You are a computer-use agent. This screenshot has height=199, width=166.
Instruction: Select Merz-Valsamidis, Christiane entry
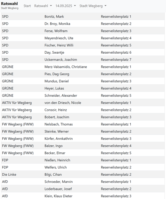pos(66,67)
